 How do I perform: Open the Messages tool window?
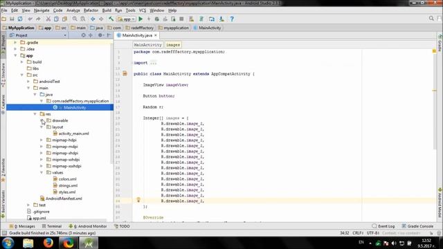pos(22,226)
